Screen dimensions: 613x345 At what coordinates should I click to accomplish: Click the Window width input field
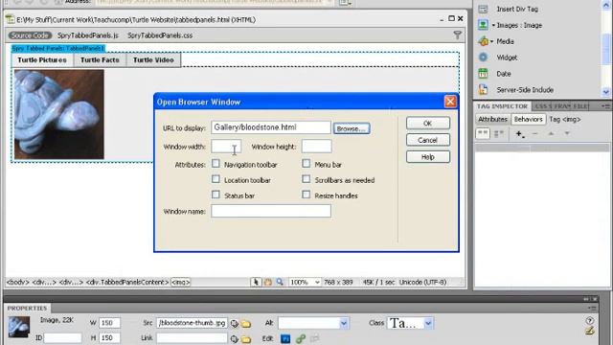point(226,147)
